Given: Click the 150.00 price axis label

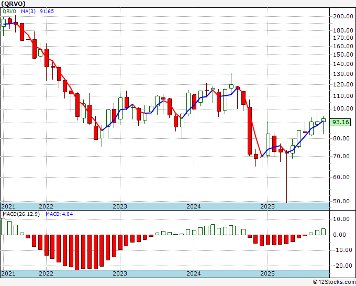Looking at the screenshot, I should pos(343,54).
